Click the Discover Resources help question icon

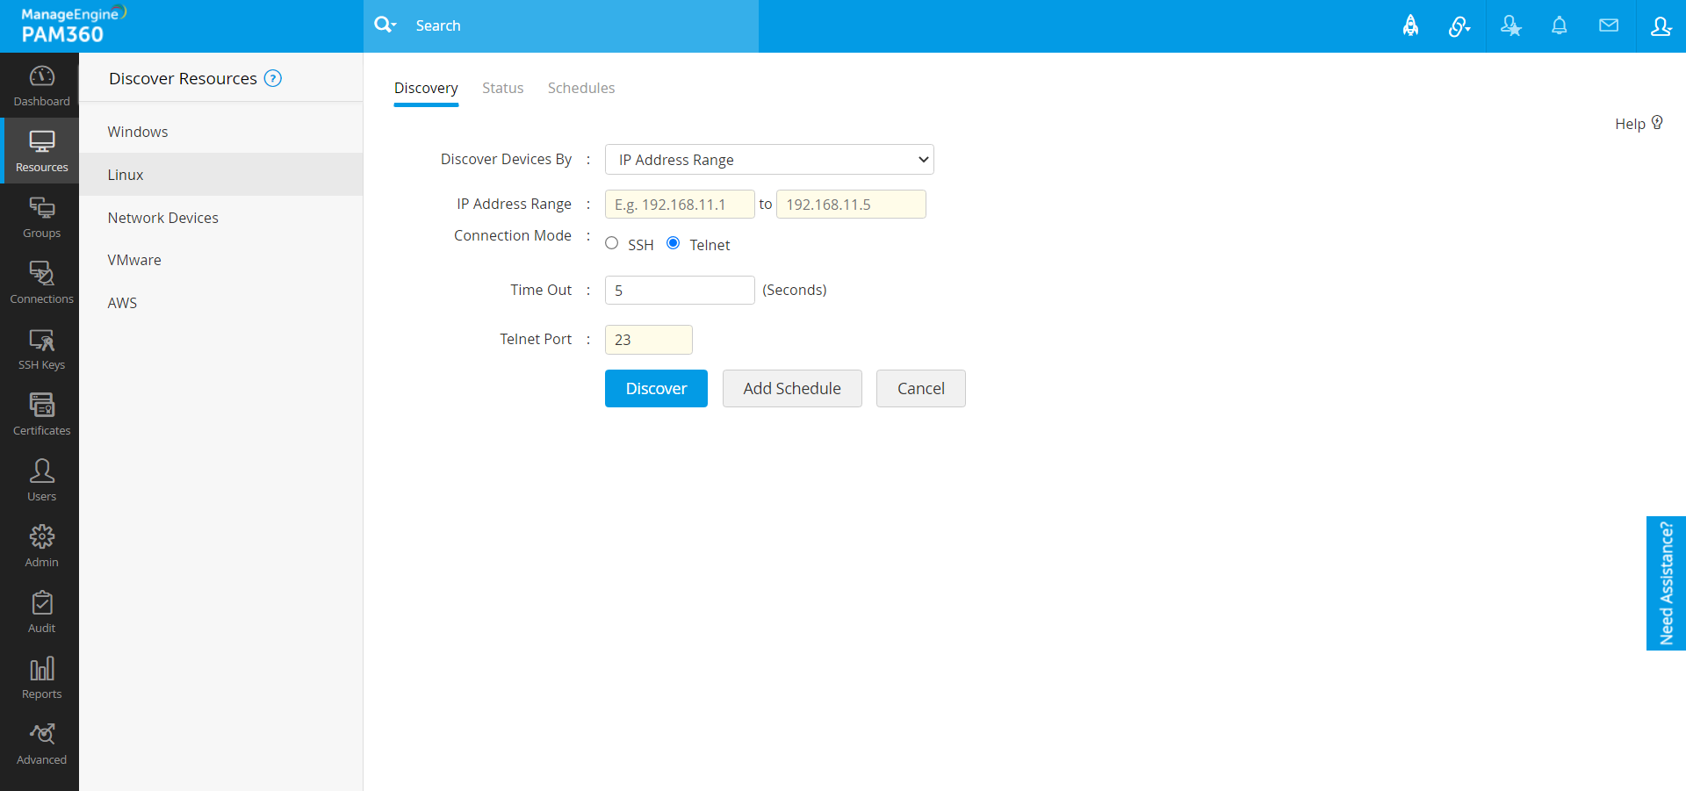click(273, 78)
